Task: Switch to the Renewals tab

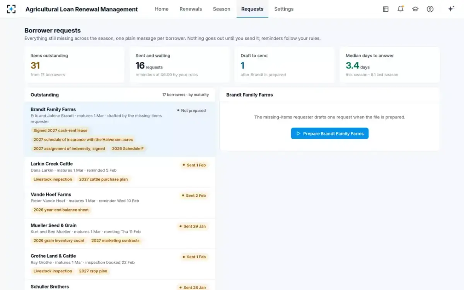Action: (191, 9)
